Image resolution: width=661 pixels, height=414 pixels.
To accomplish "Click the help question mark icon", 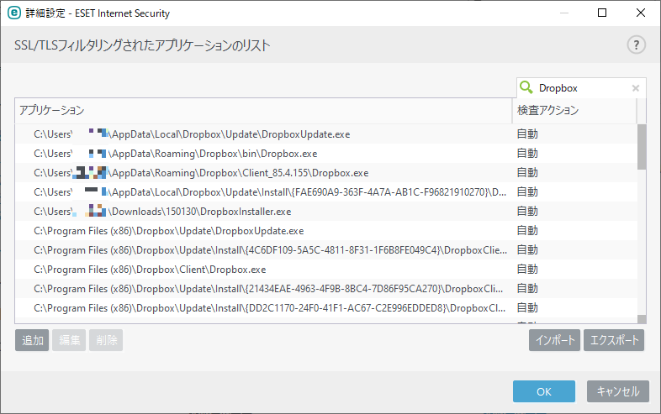I will [636, 45].
